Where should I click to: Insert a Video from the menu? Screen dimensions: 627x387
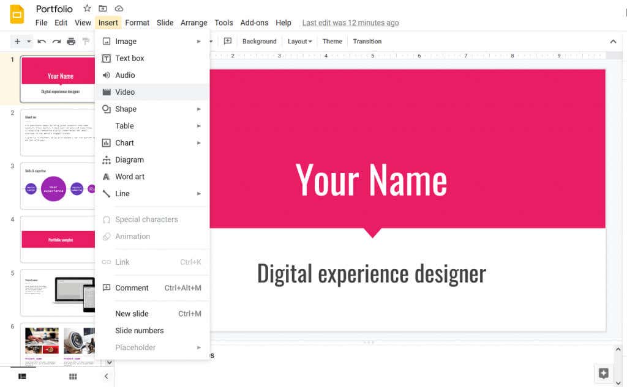click(x=126, y=92)
